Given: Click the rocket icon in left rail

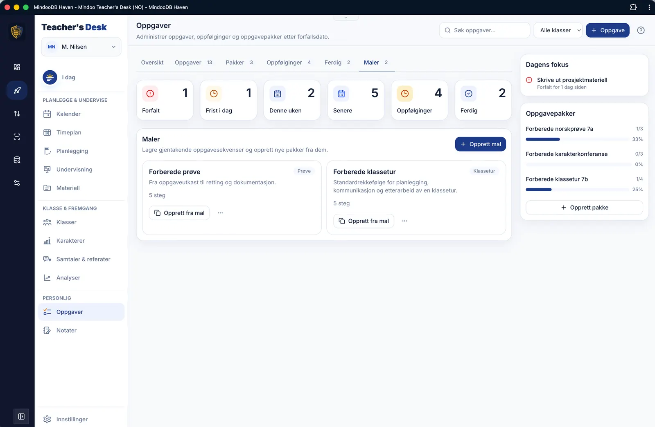Looking at the screenshot, I should (17, 90).
